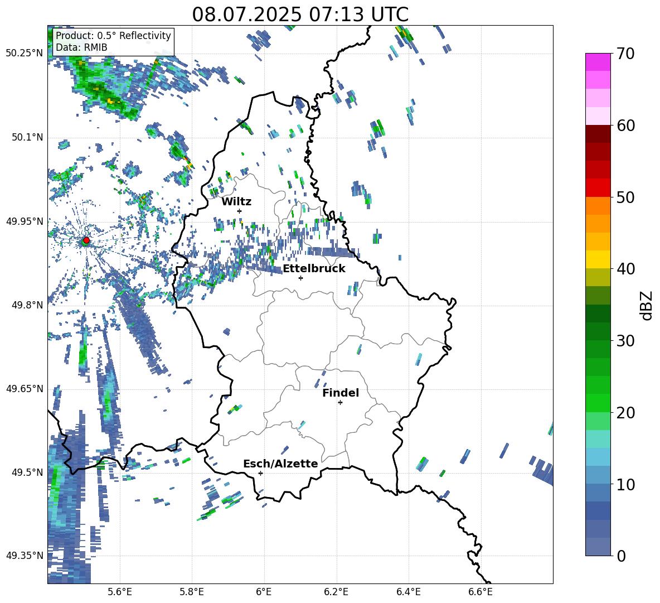Click the Ettelbruck cross marker

pyautogui.click(x=300, y=278)
